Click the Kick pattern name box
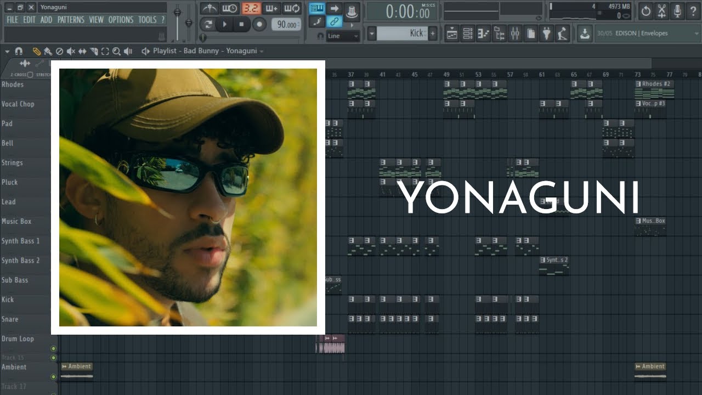This screenshot has width=702, height=395. pyautogui.click(x=402, y=33)
